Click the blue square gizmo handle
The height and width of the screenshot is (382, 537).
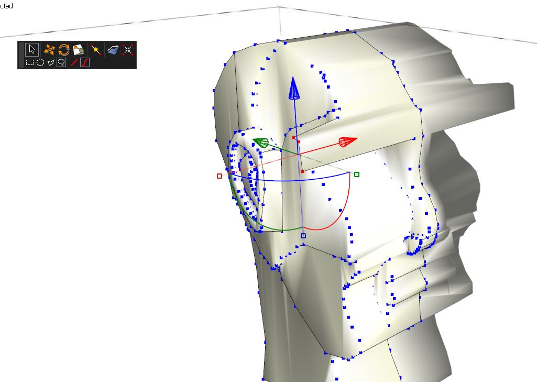(x=303, y=236)
